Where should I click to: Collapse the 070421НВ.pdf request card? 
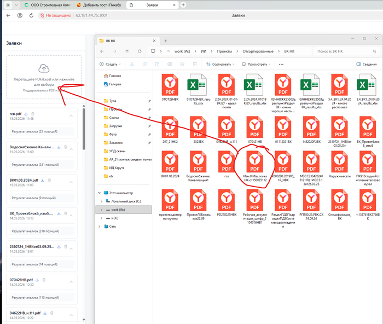(71, 282)
